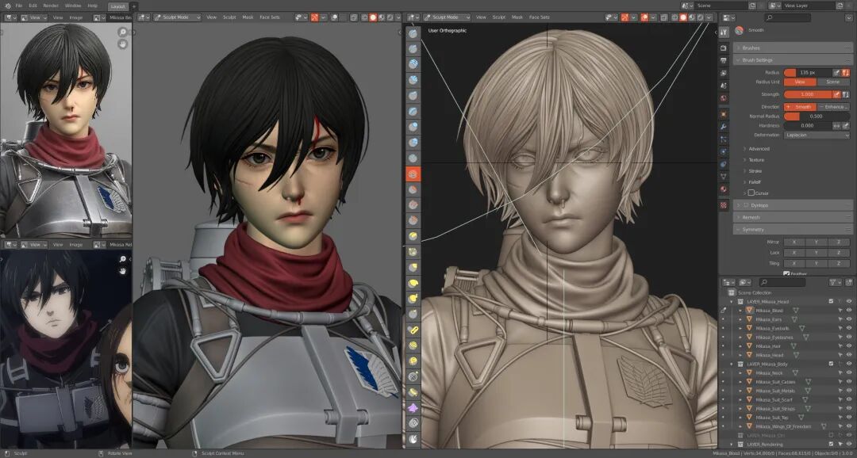Select the Crease sculpt brush

[x=413, y=158]
